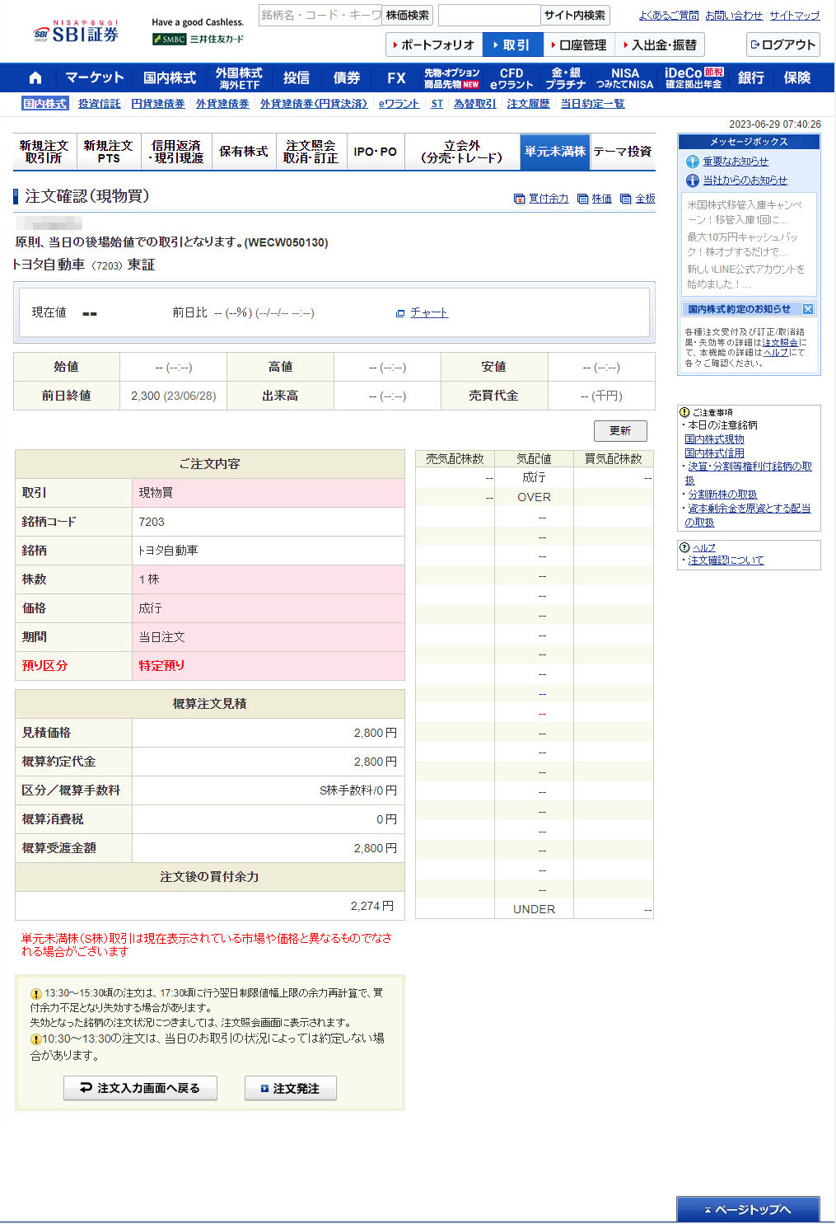Screen dimensions: 836x1224
Task: Open 重要なお知らせ in message box
Action: point(735,162)
